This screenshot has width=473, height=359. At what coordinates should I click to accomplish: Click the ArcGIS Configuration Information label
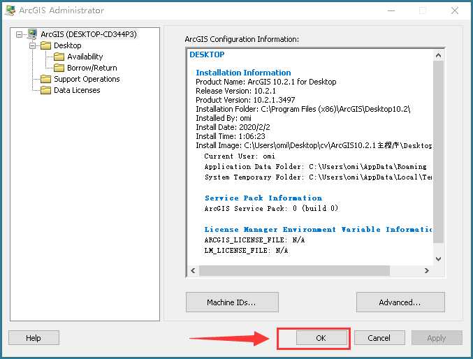point(242,39)
